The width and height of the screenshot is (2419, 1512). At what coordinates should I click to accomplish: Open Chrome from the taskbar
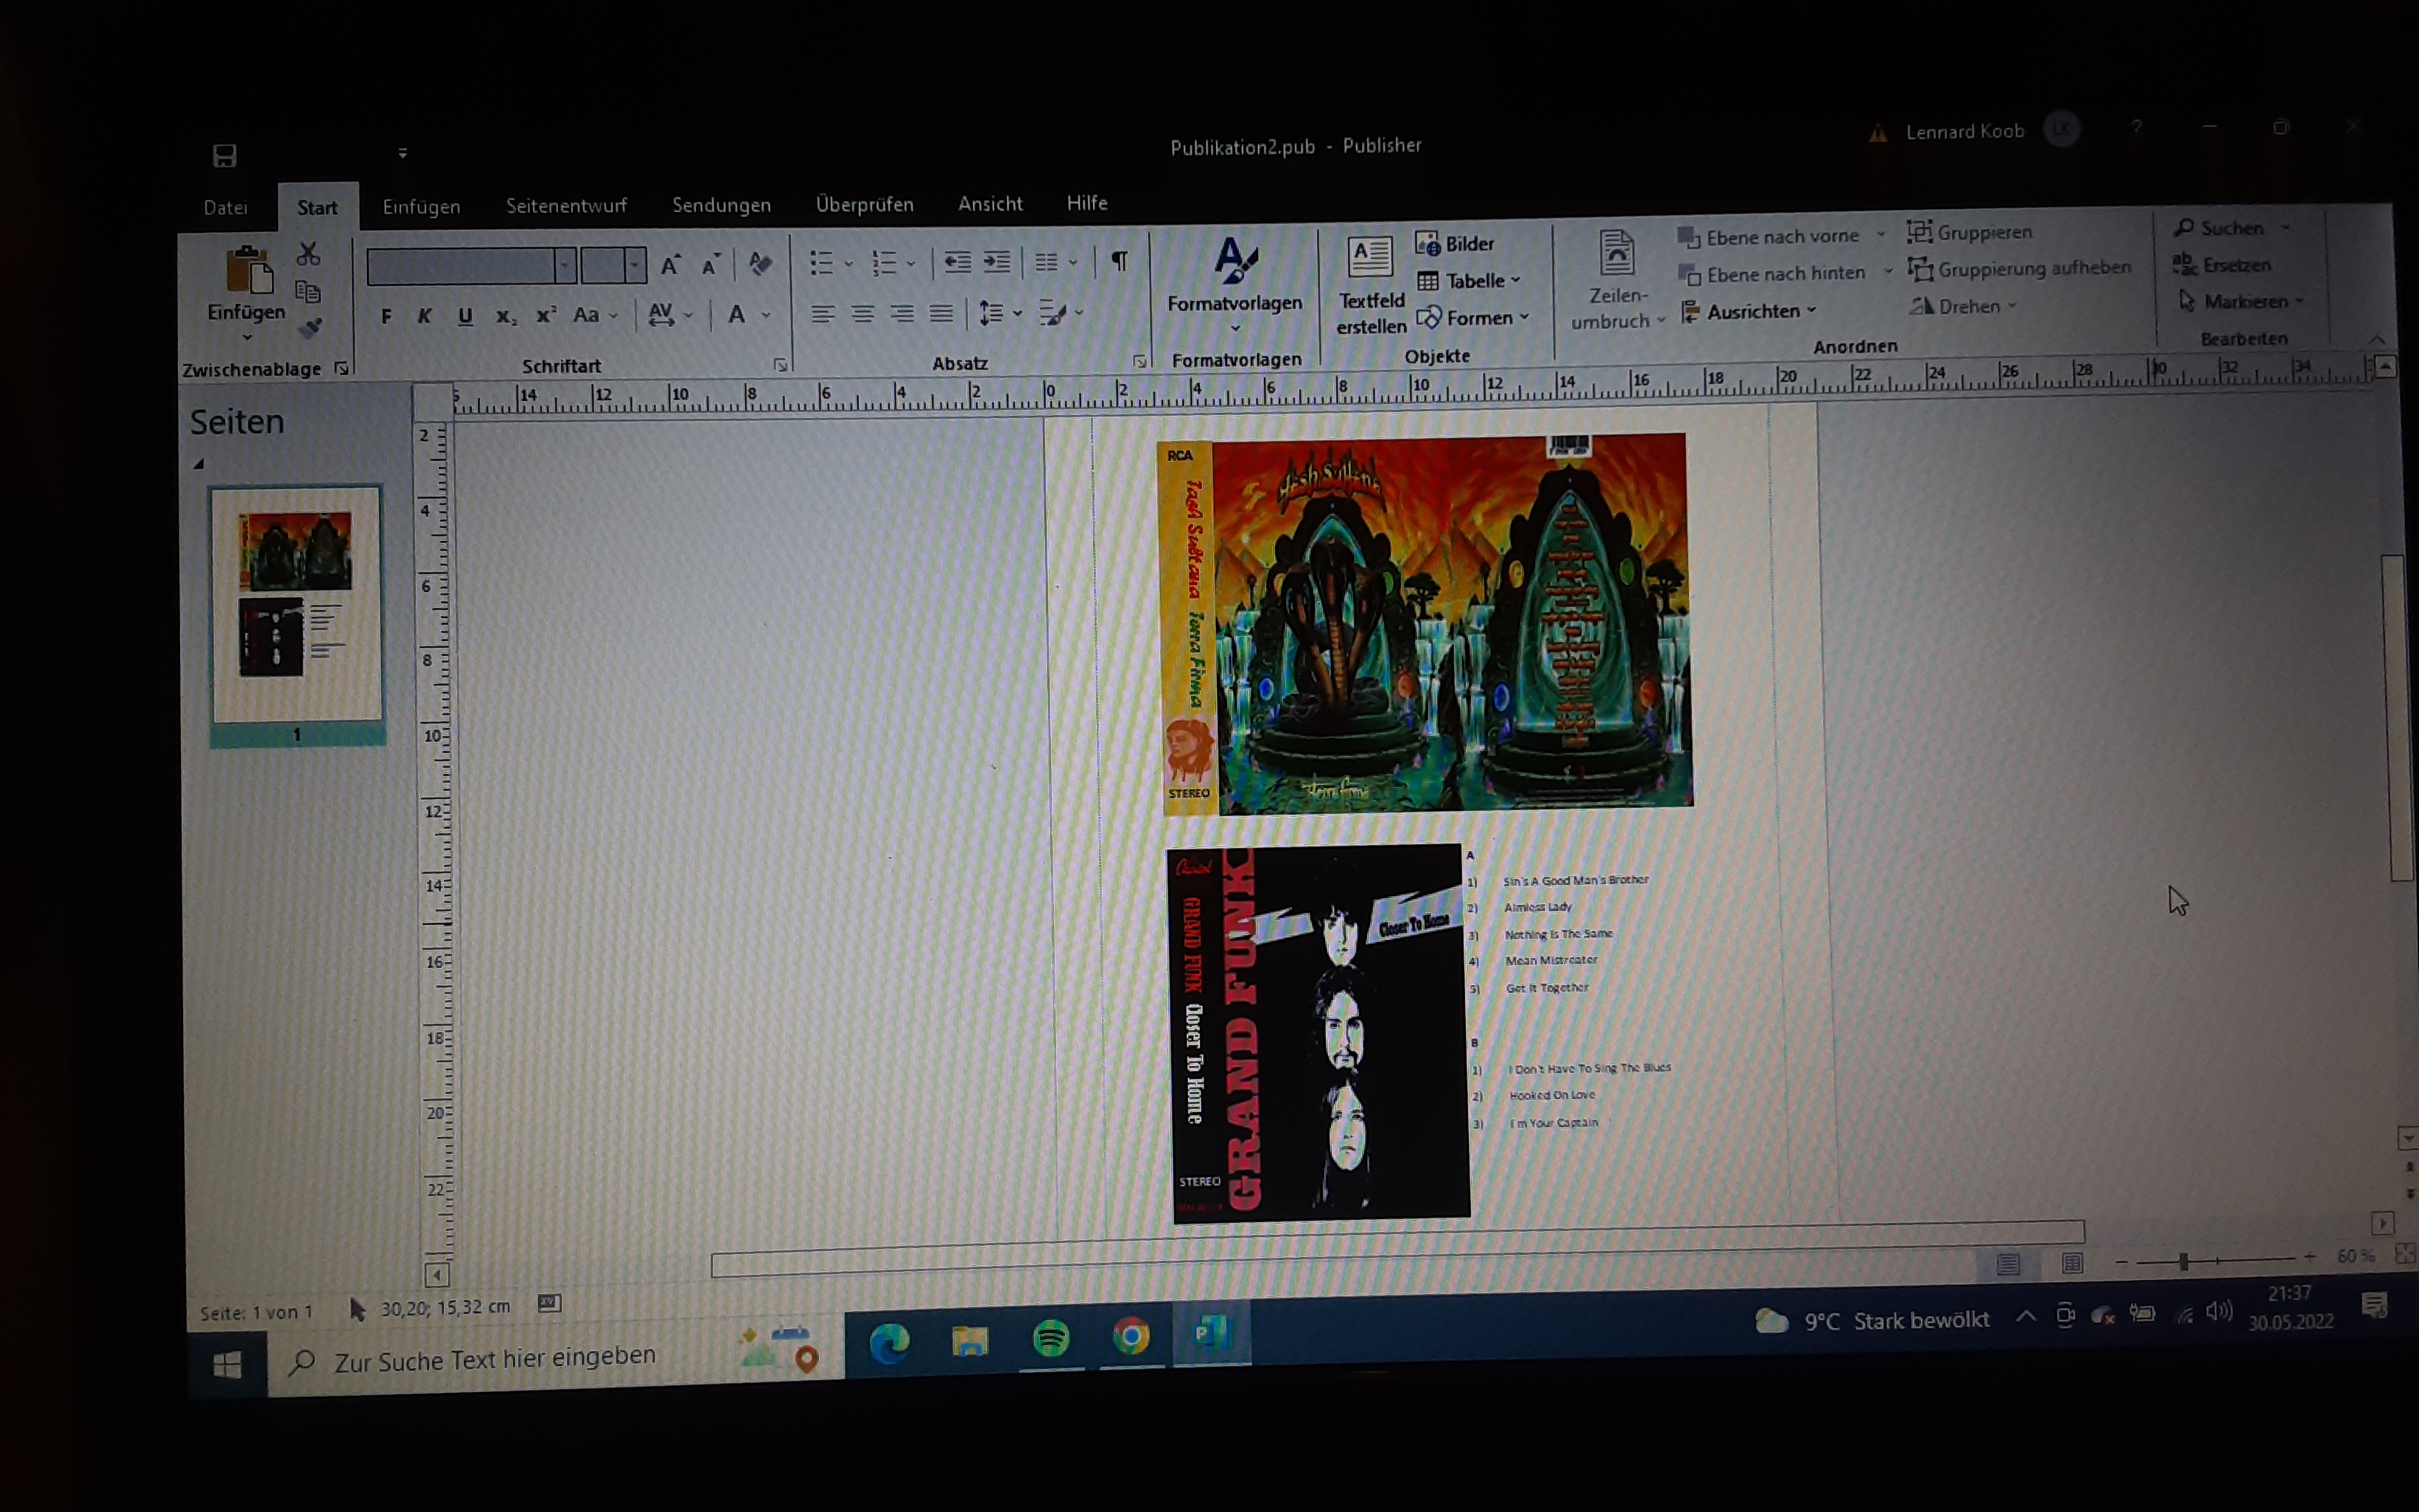[x=1130, y=1335]
